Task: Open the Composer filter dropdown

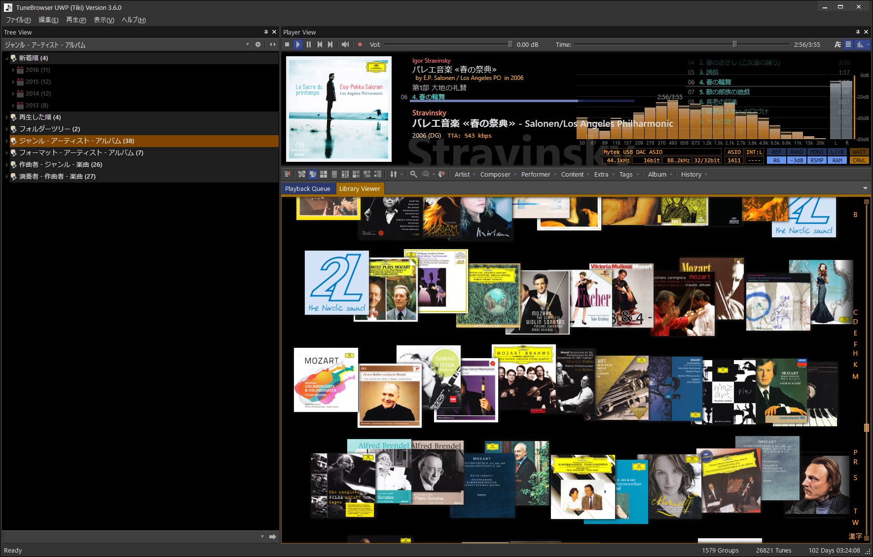Action: point(498,174)
